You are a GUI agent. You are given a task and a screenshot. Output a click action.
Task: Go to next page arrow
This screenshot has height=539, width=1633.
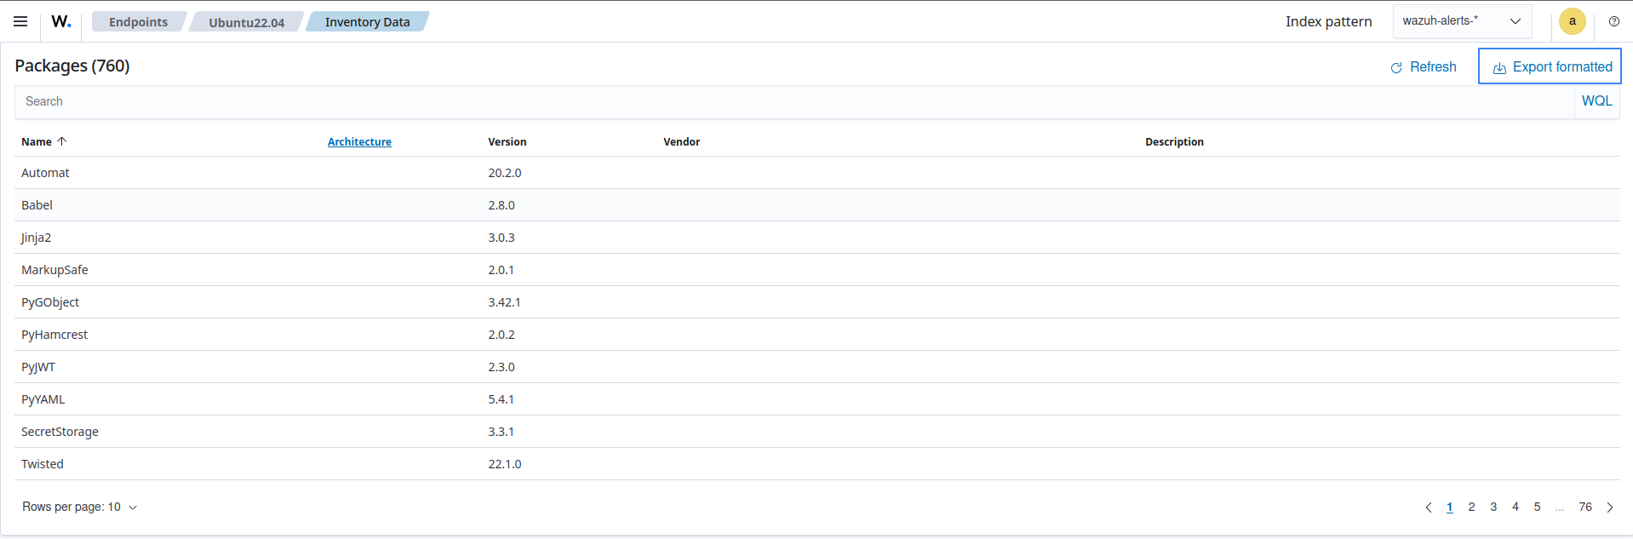click(1609, 507)
